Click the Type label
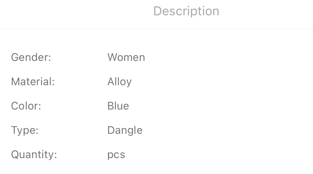The height and width of the screenshot is (174, 313). click(25, 130)
